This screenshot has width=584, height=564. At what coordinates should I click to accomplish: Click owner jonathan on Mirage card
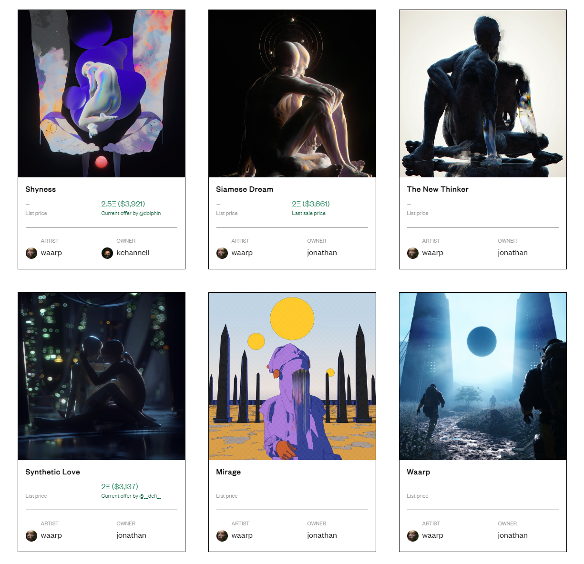click(322, 535)
